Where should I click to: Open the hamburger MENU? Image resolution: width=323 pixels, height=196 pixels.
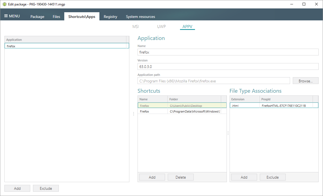12,16
